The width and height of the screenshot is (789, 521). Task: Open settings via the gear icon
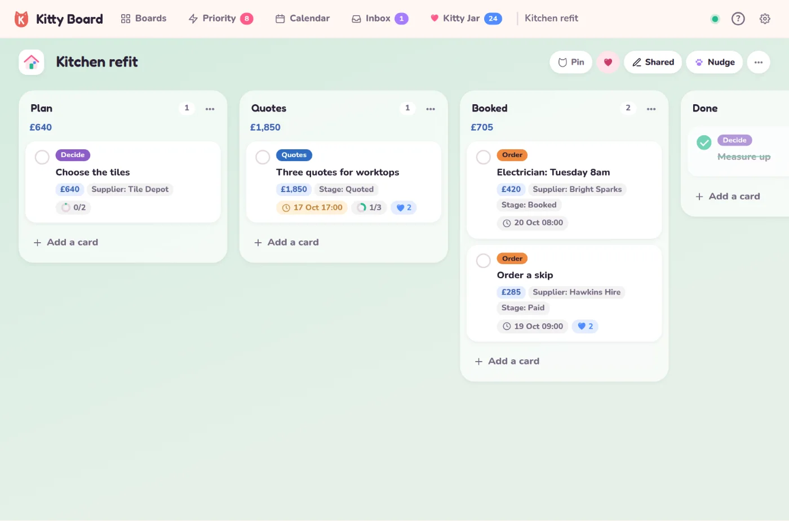coord(765,19)
